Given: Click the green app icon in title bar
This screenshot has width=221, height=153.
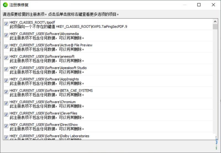Looking at the screenshot, I should [x=5, y=5].
